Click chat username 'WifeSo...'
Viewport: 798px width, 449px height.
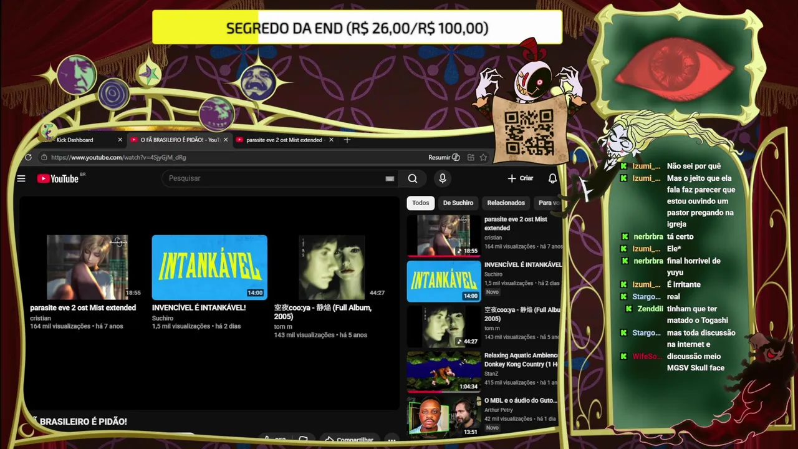647,356
